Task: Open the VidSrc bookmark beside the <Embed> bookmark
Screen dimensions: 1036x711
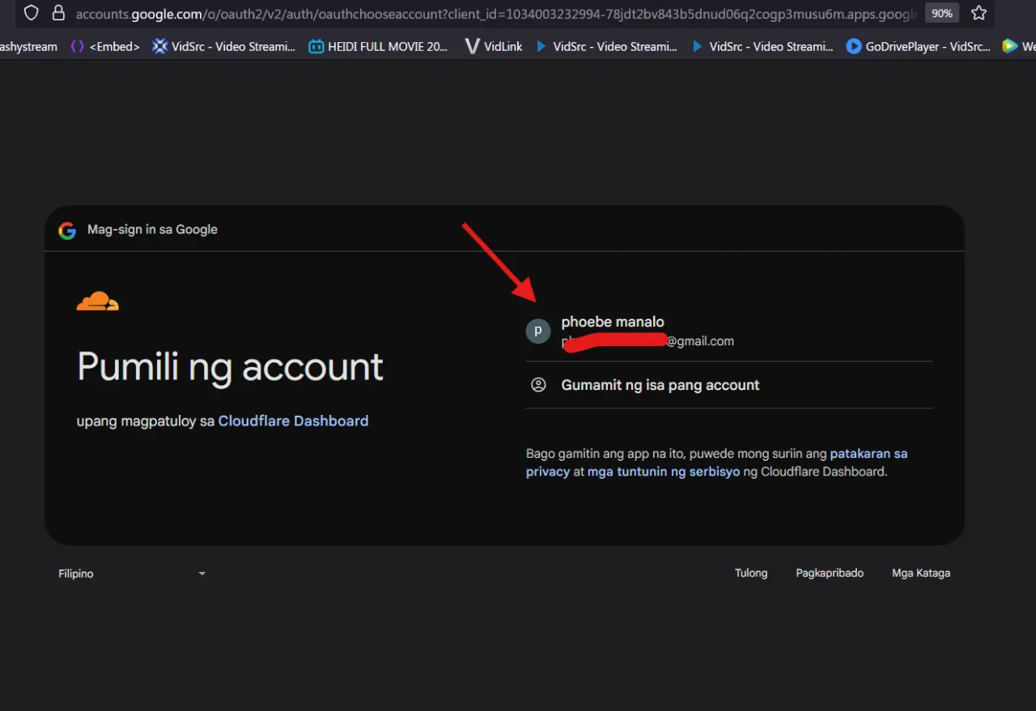Action: click(x=224, y=47)
